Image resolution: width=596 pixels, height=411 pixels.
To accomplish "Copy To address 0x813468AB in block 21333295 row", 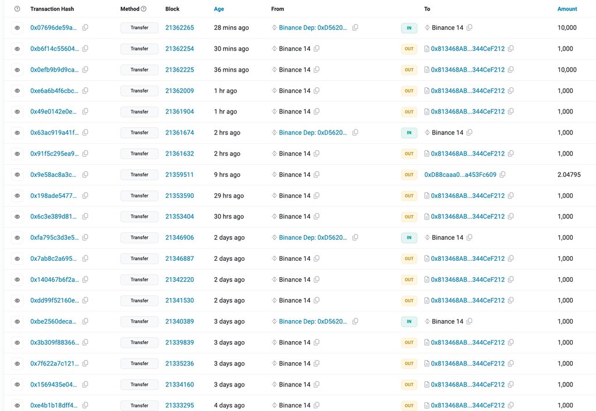I will [x=510, y=405].
